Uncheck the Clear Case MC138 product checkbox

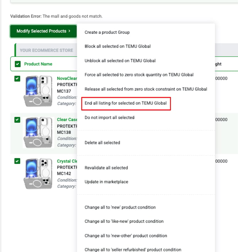pyautogui.click(x=17, y=120)
